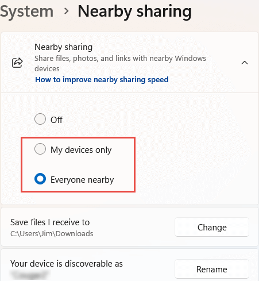Screen dimensions: 259x281
Task: Click the Share files, photos, and links description
Action: 120,63
